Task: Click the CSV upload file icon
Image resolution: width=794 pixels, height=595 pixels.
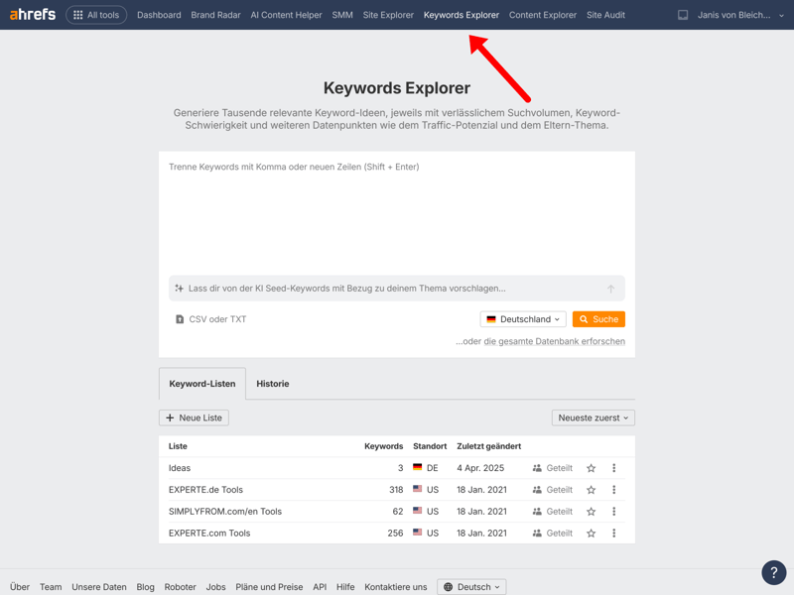Action: coord(180,319)
